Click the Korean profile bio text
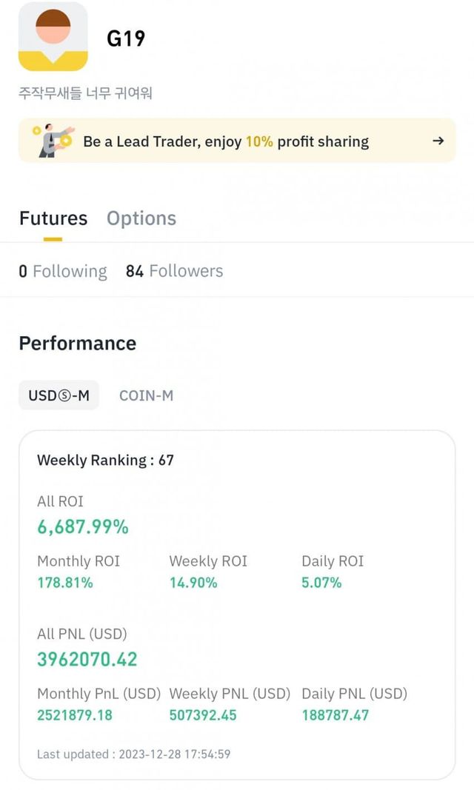 pos(85,94)
